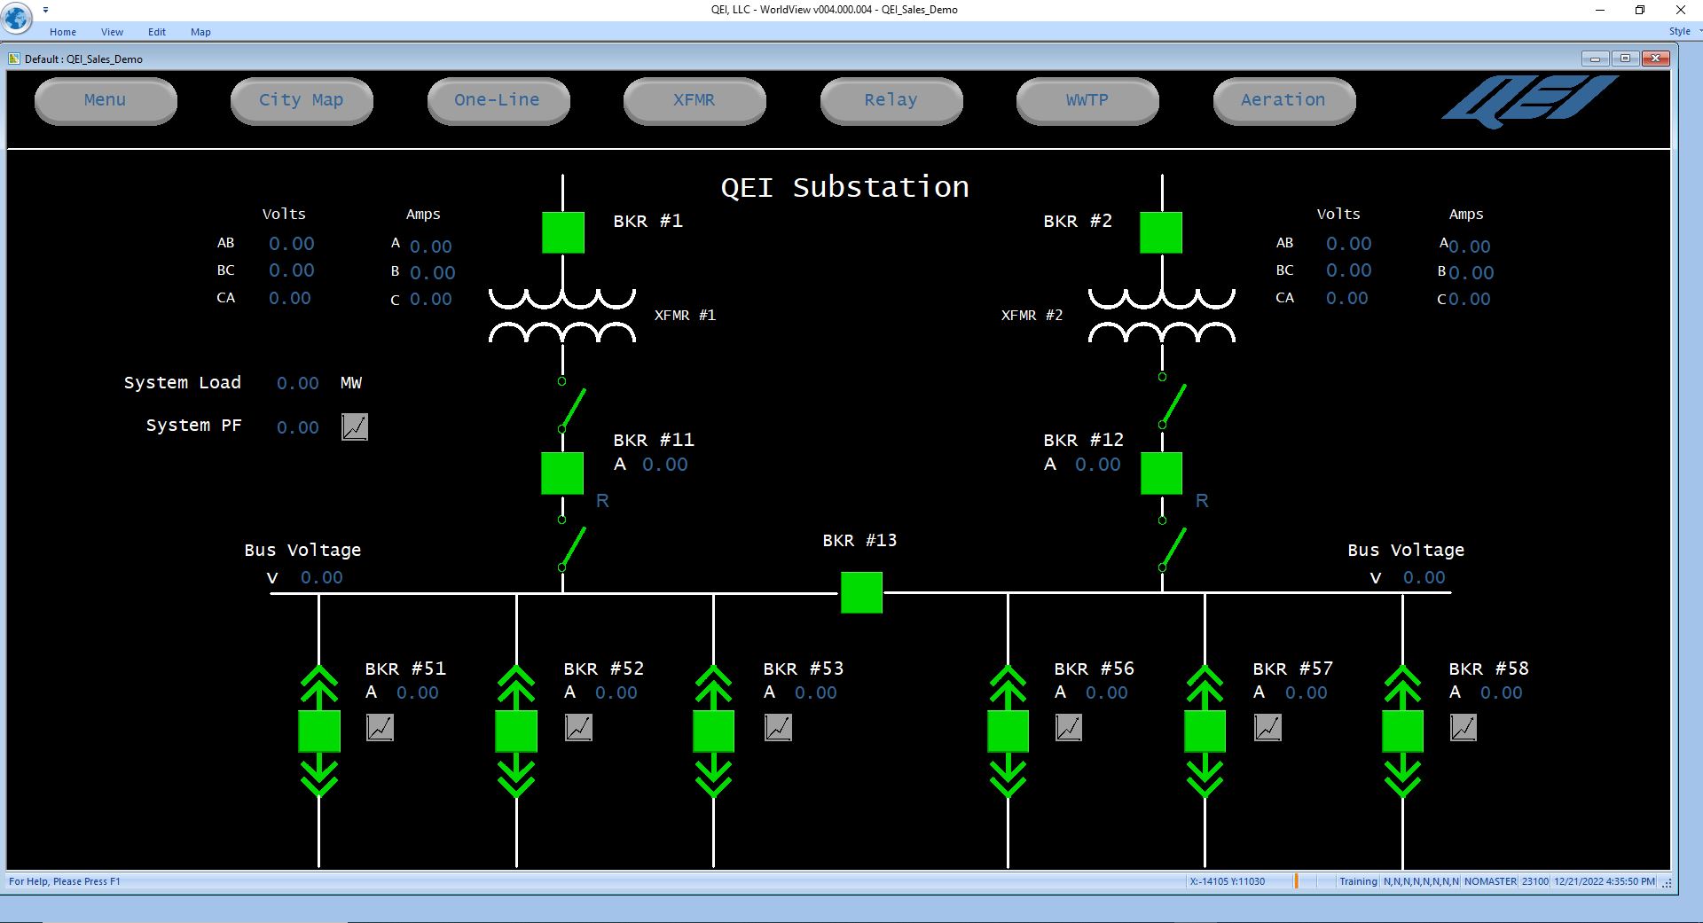This screenshot has width=1703, height=923.
Task: Click the XFMR #2 transformer symbol
Action: [1162, 316]
